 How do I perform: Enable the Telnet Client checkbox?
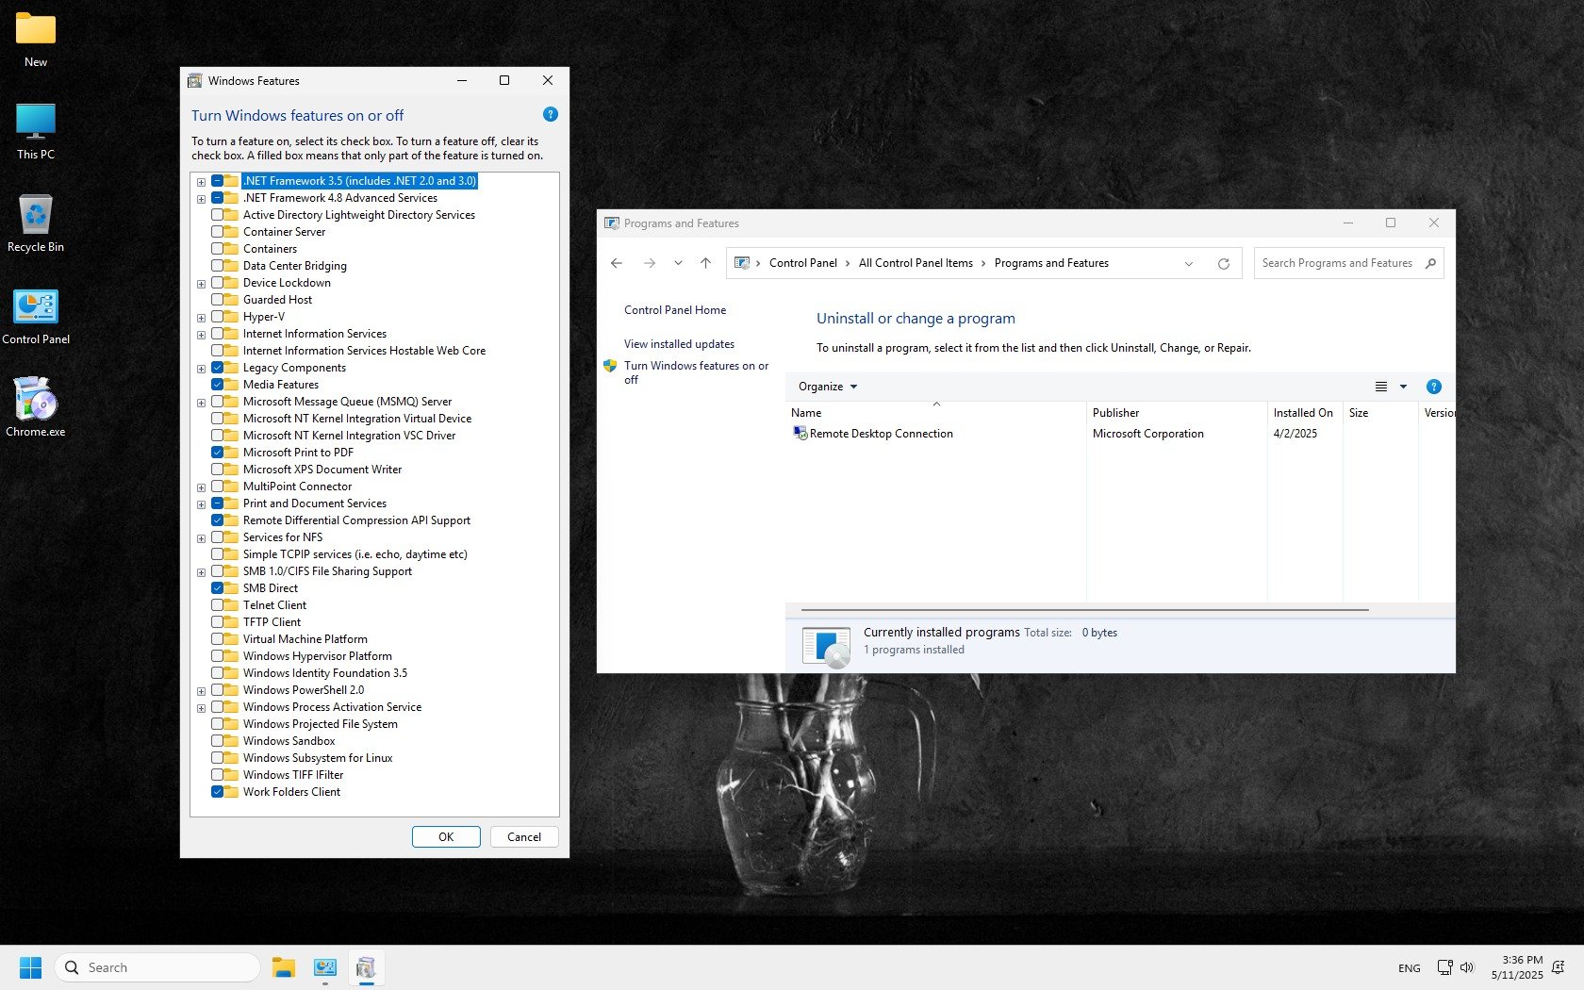click(x=218, y=605)
